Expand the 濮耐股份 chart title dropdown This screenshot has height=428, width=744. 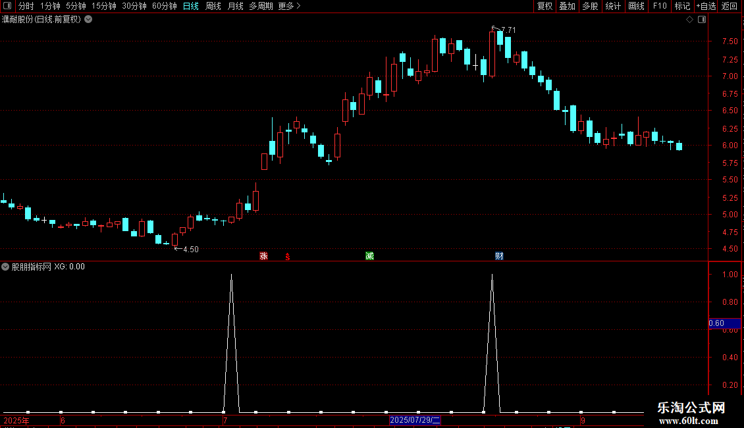[x=88, y=20]
